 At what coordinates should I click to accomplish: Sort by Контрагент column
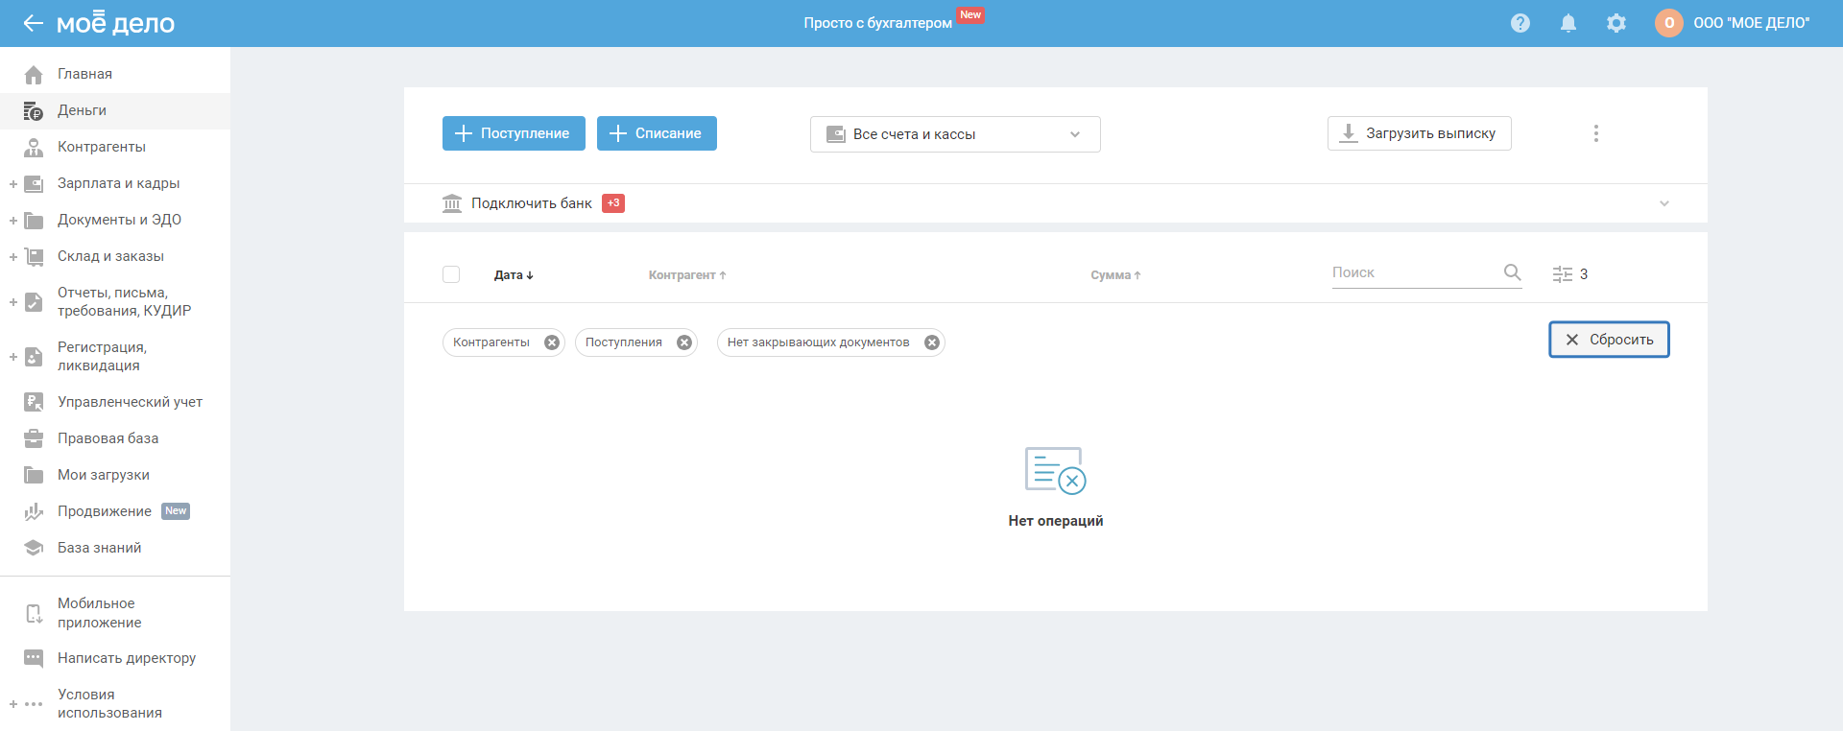pos(687,275)
